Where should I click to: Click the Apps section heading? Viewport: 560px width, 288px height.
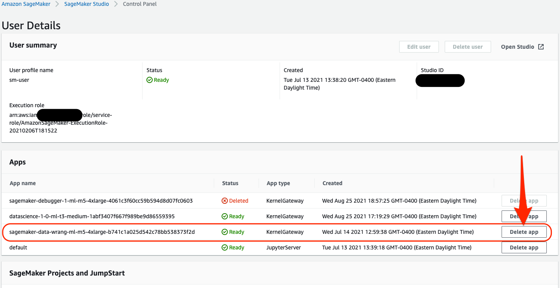coord(18,162)
